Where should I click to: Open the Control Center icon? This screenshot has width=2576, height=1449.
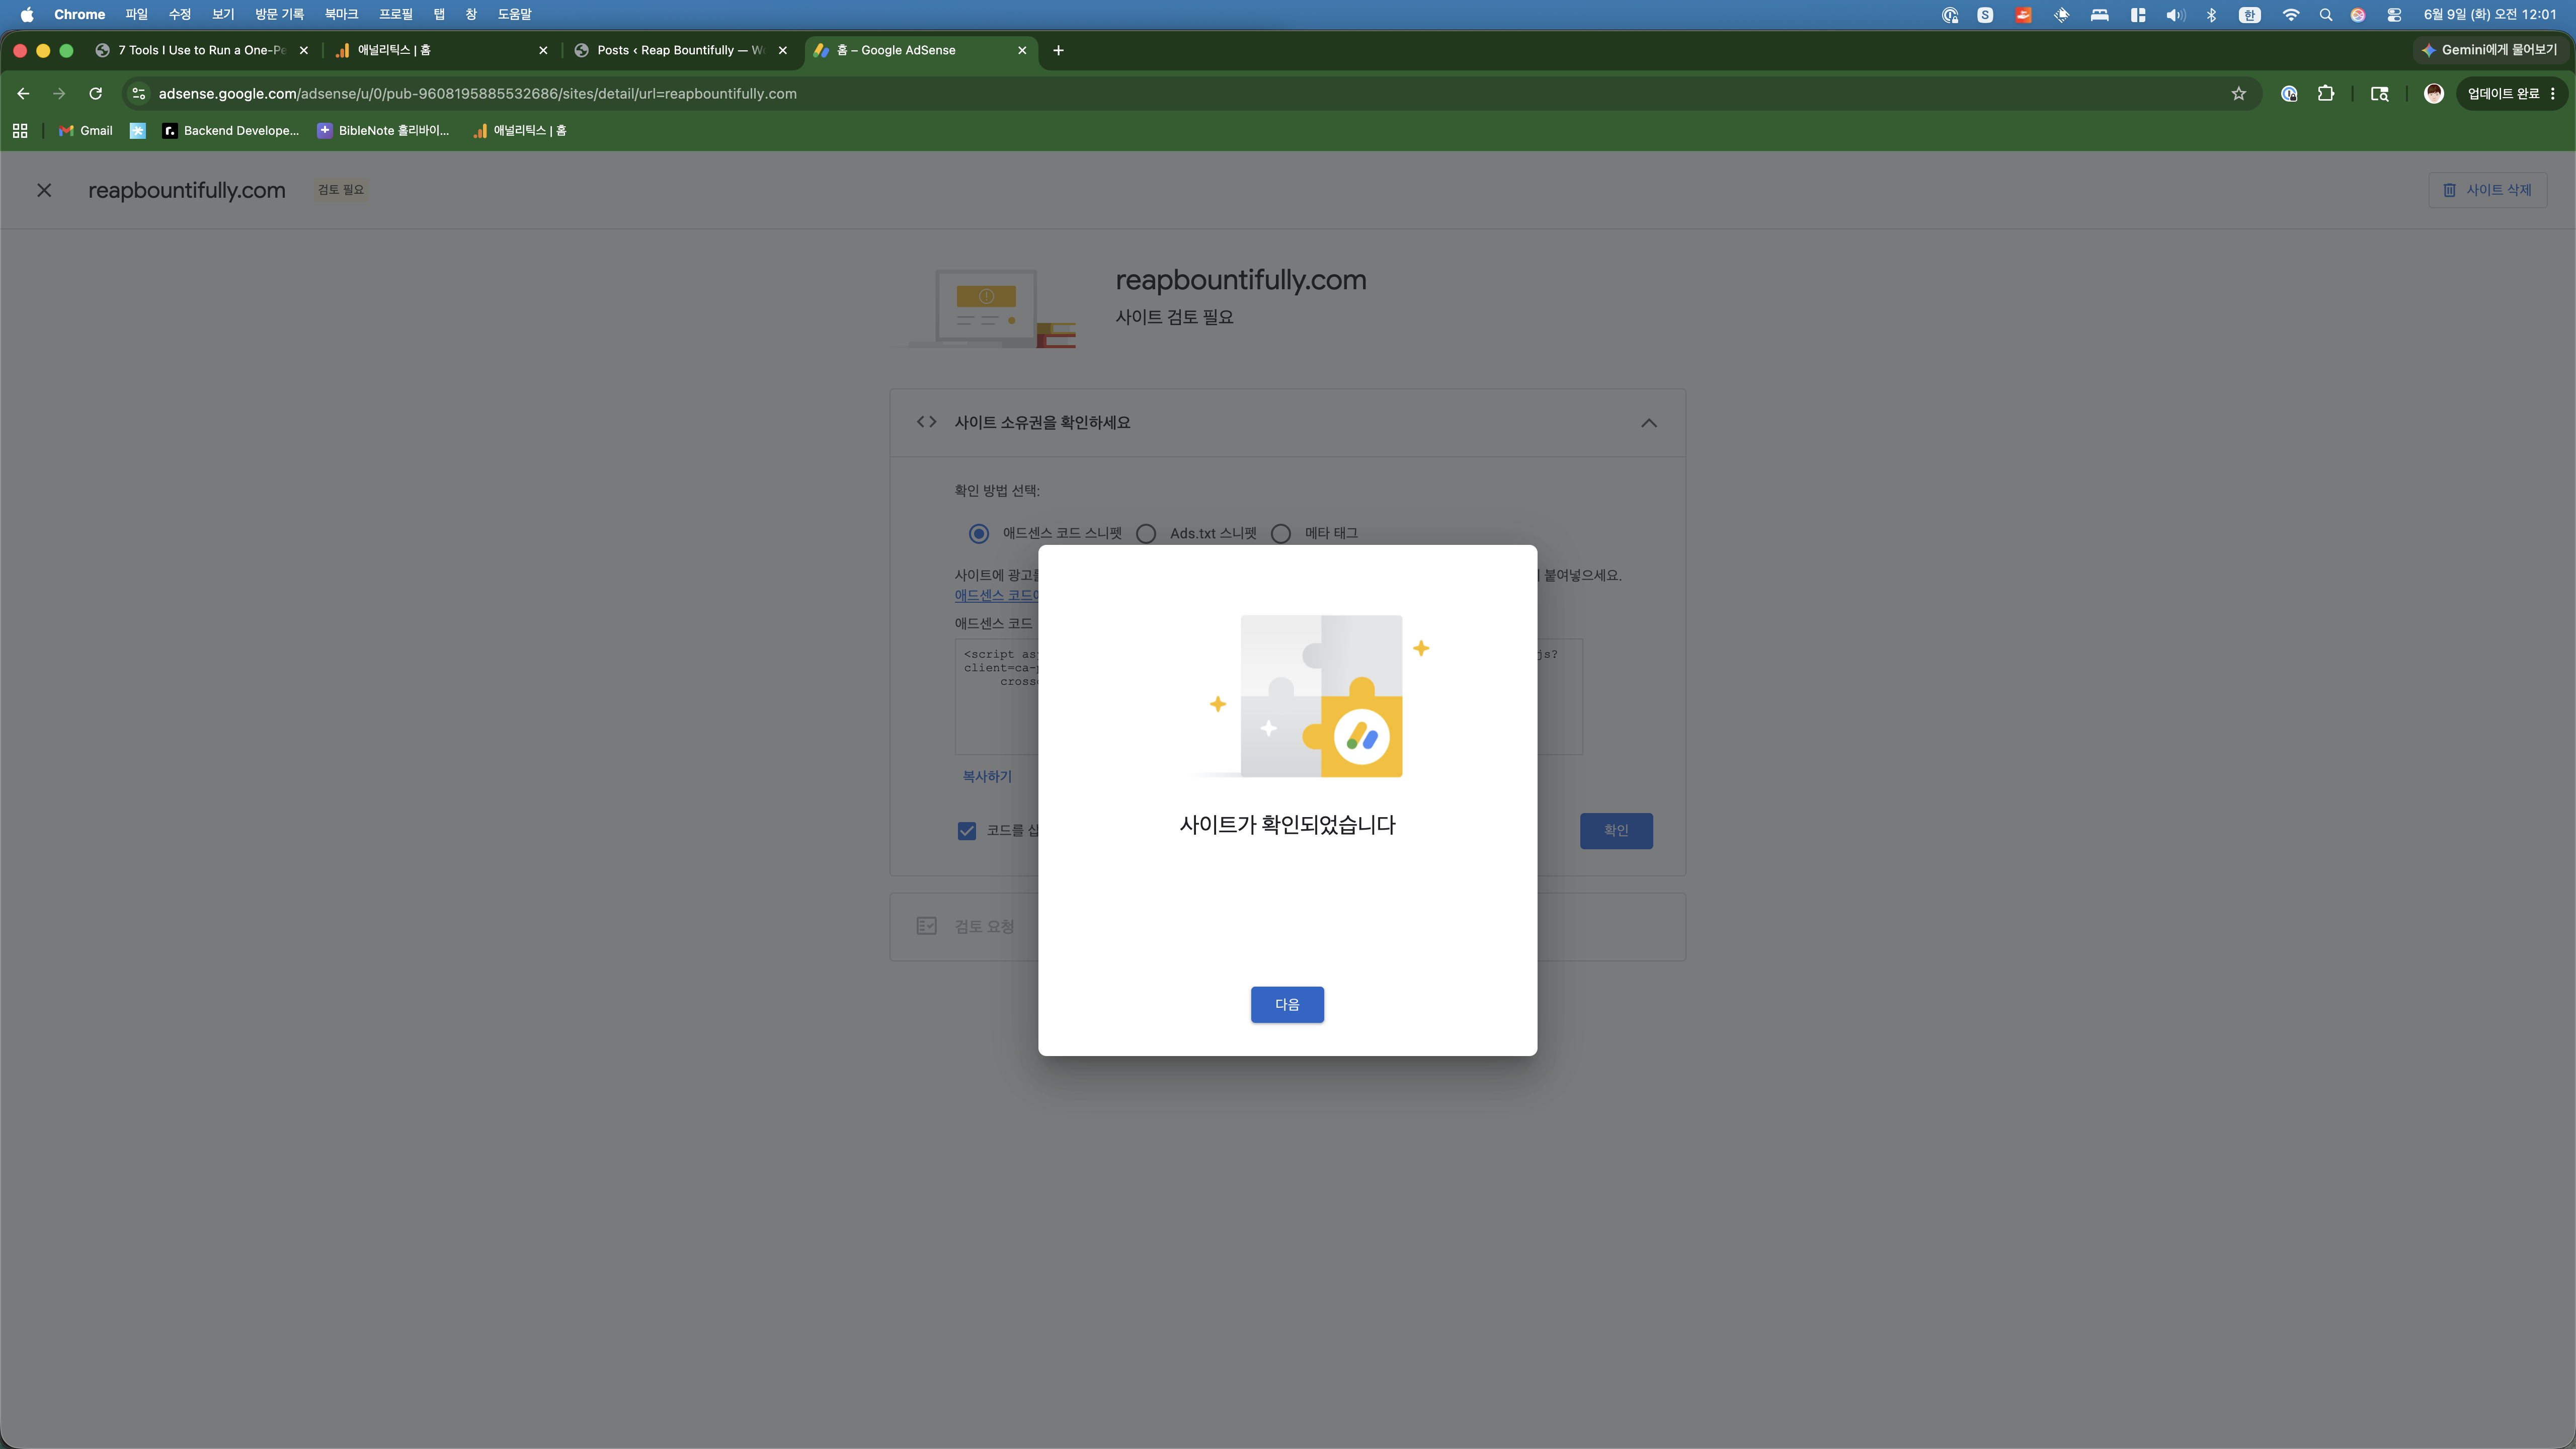(2394, 14)
